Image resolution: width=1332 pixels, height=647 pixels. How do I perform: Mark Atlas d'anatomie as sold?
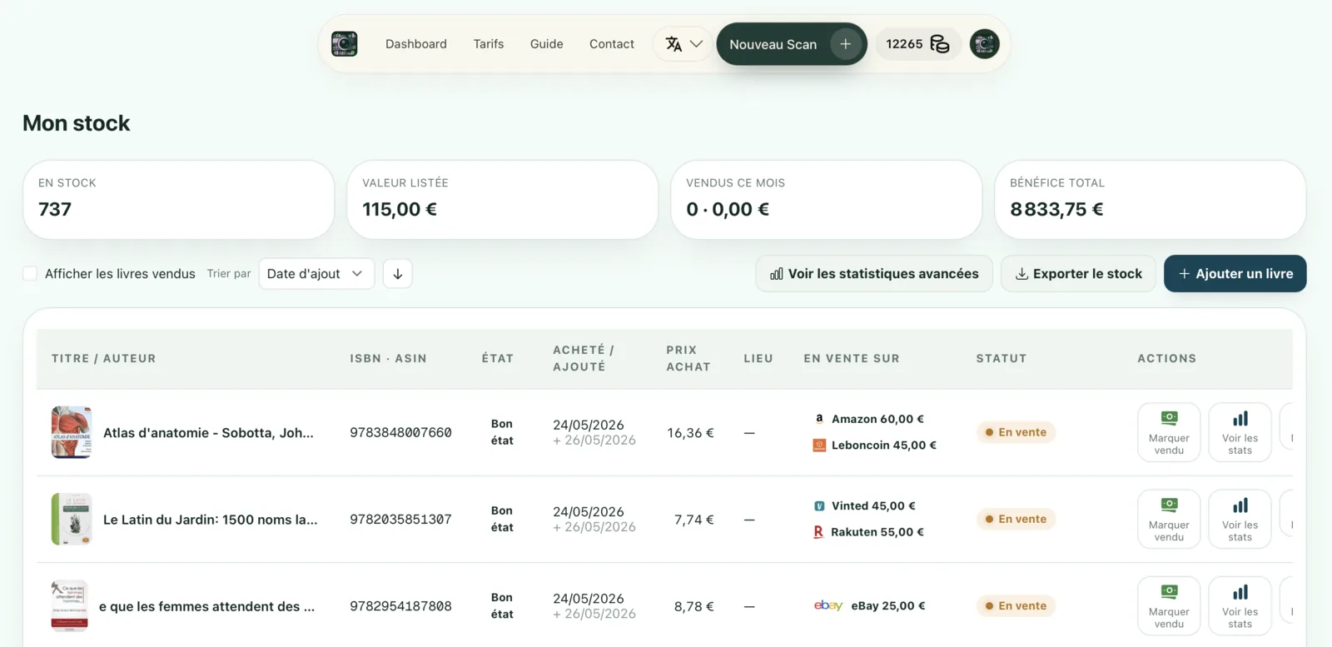pos(1169,432)
